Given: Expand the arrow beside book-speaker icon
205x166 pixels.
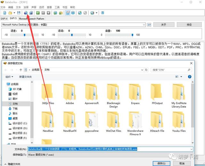Looking at the screenshot, I should click(96, 13).
